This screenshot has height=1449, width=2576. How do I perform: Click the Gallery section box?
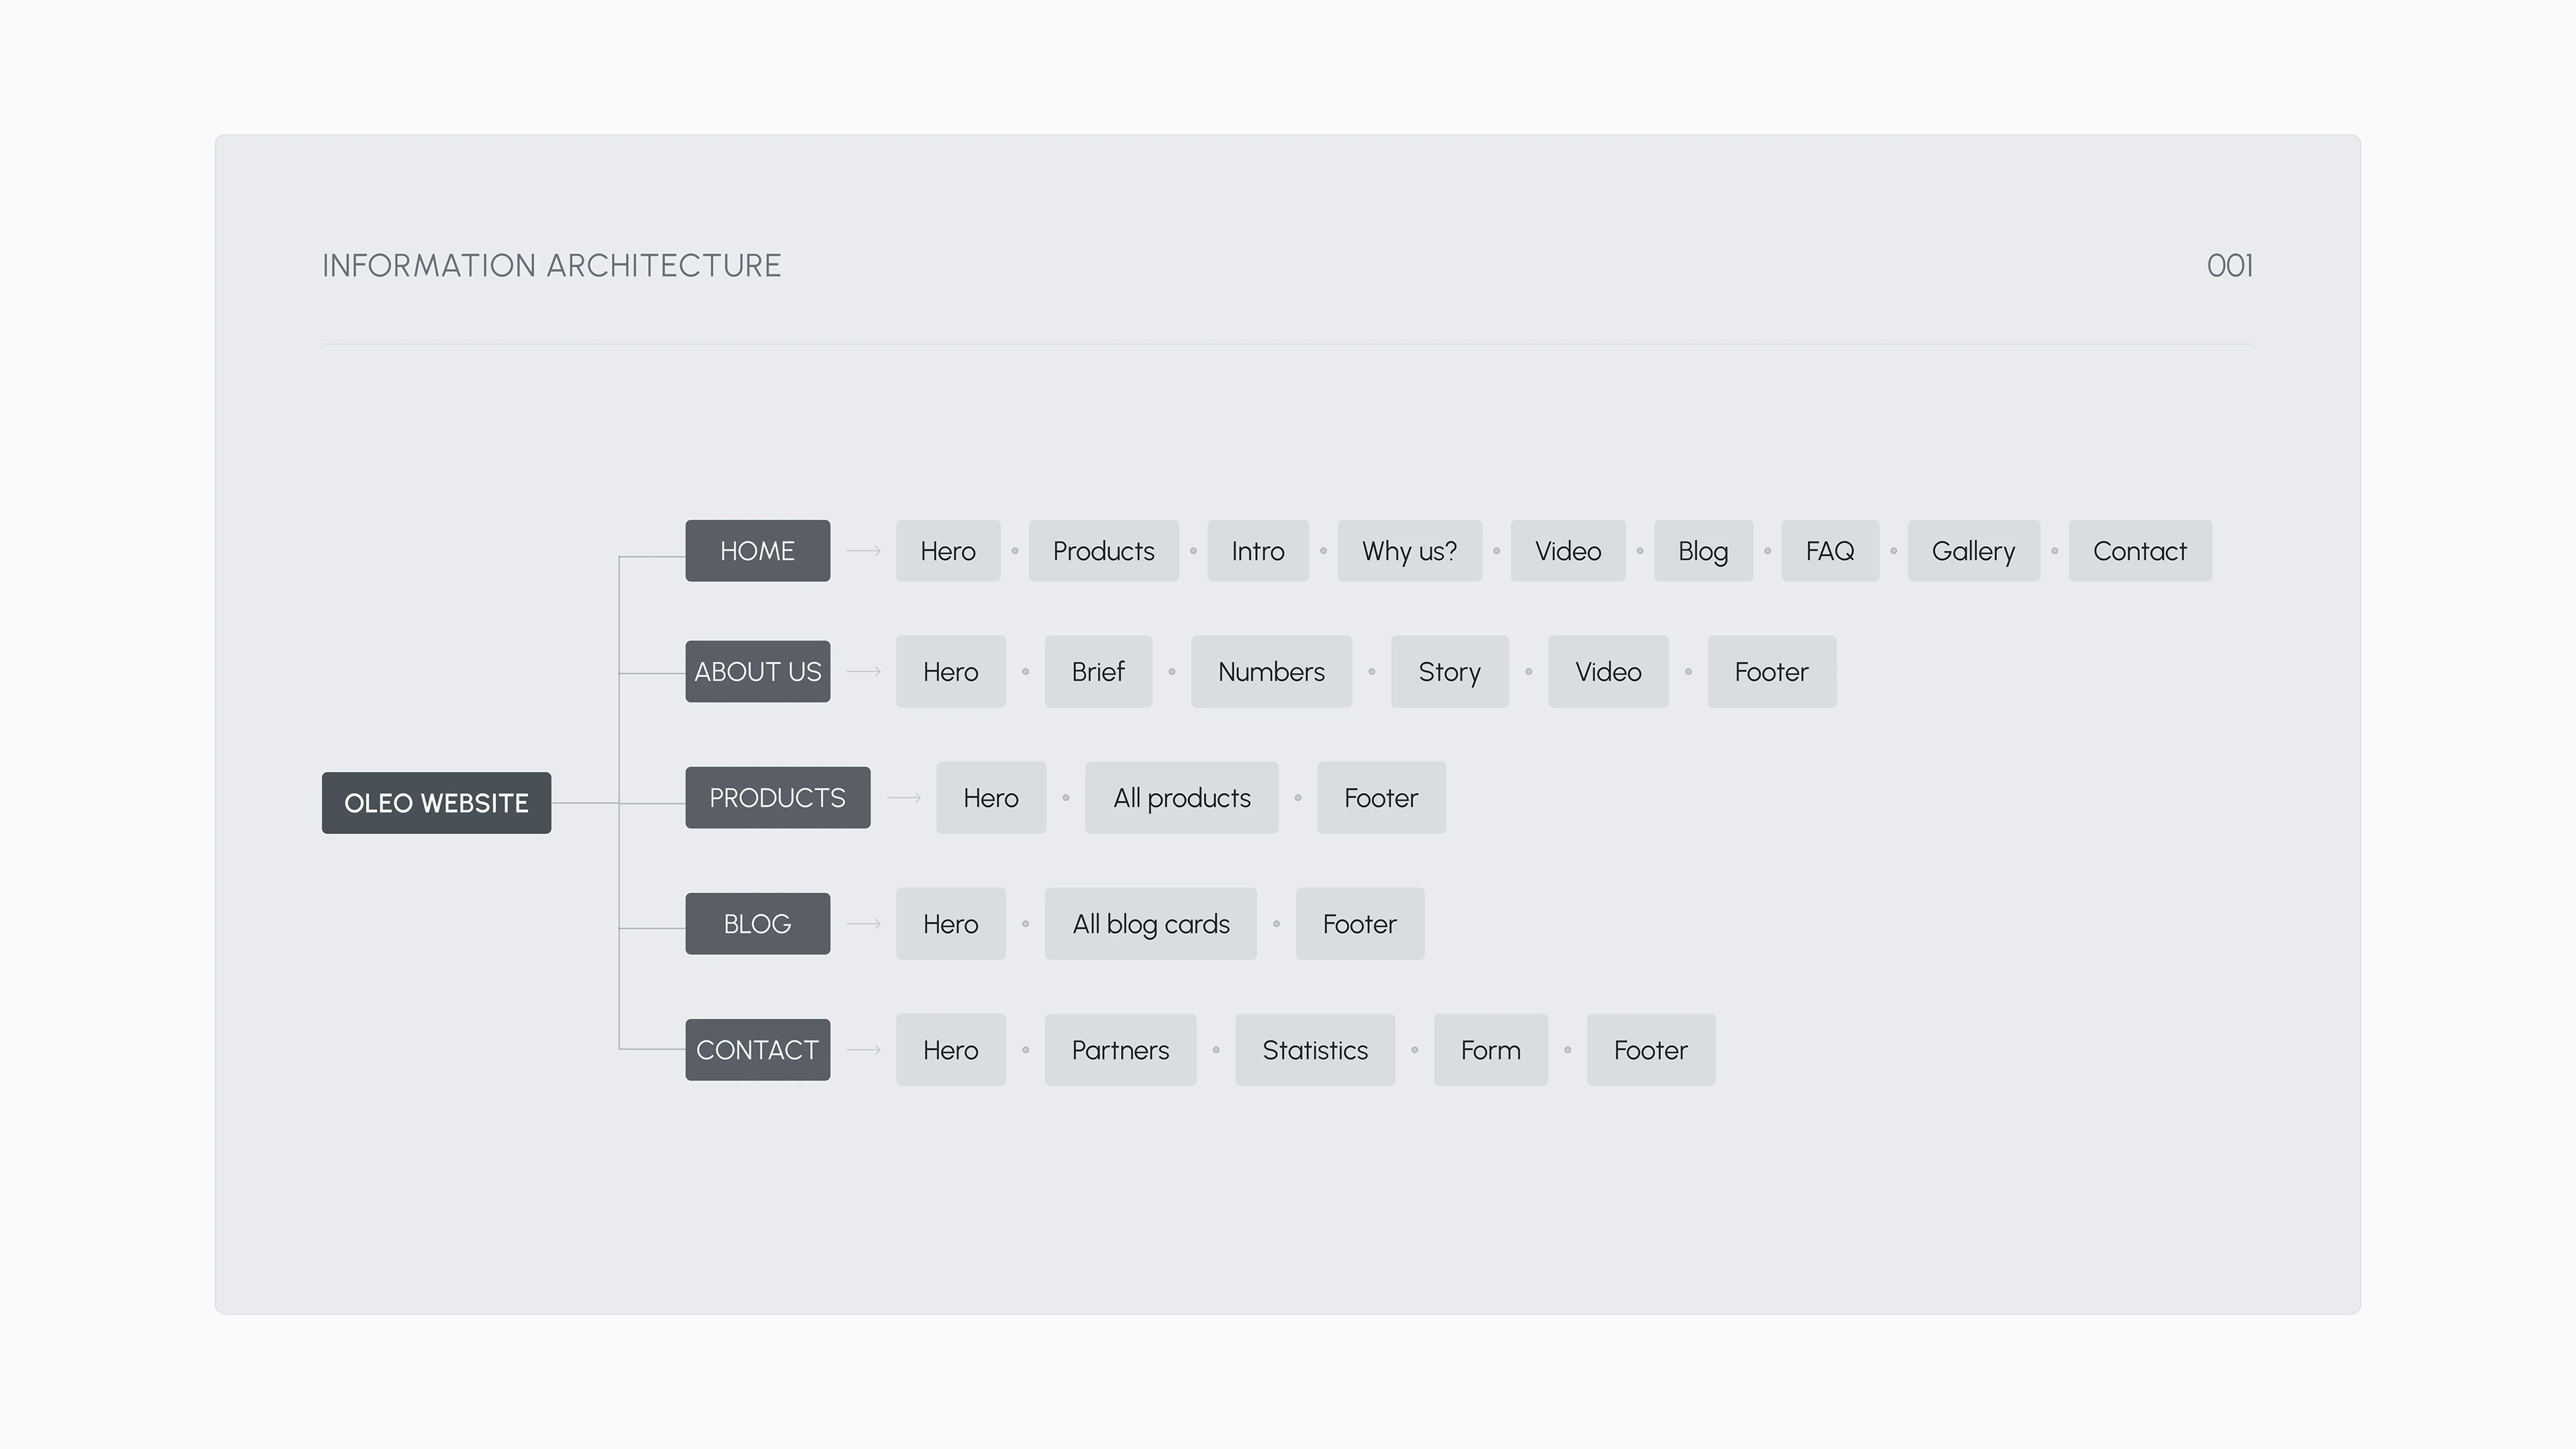tap(1973, 551)
